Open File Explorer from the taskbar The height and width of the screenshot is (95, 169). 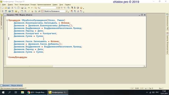[x=22, y=92]
